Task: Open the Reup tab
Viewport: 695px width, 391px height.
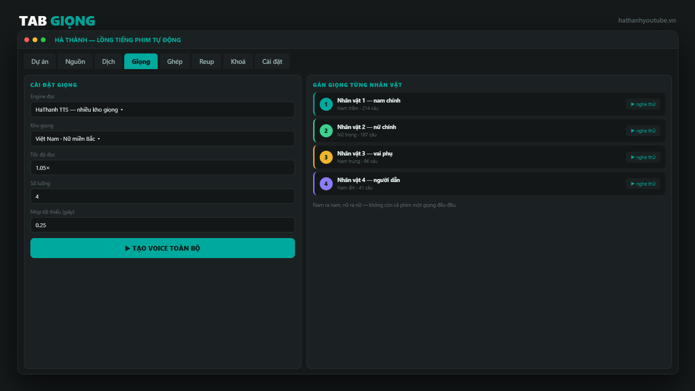Action: [207, 62]
